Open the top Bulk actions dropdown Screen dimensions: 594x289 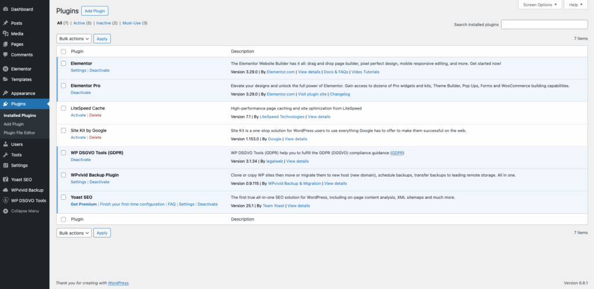coord(74,39)
